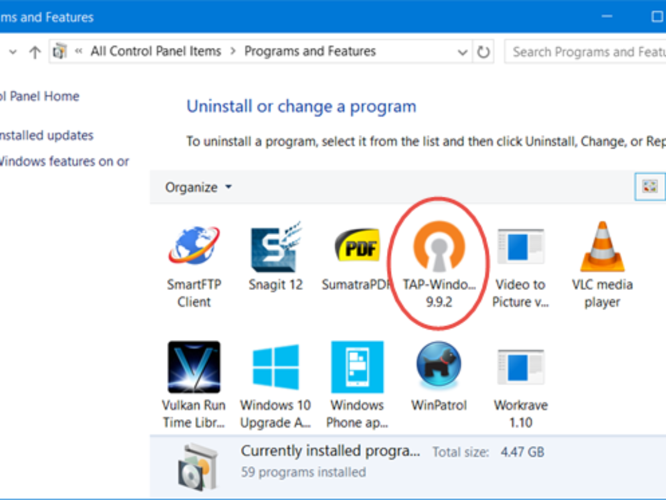Viewport: 666px width, 500px height.
Task: Open the submenu arrow after All Control Panel Items
Action: pos(233,51)
